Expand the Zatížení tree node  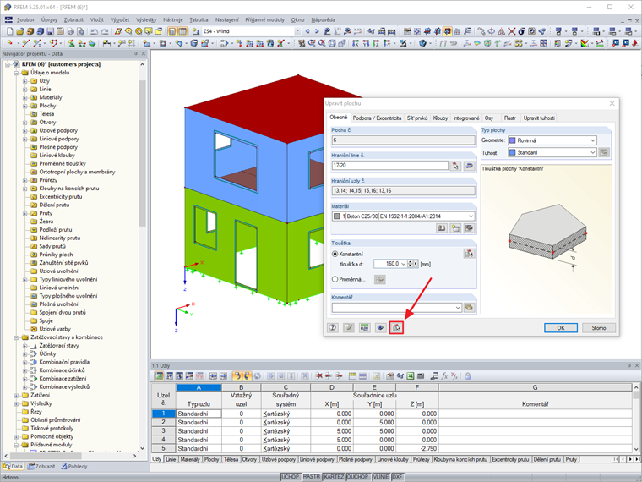[16, 396]
